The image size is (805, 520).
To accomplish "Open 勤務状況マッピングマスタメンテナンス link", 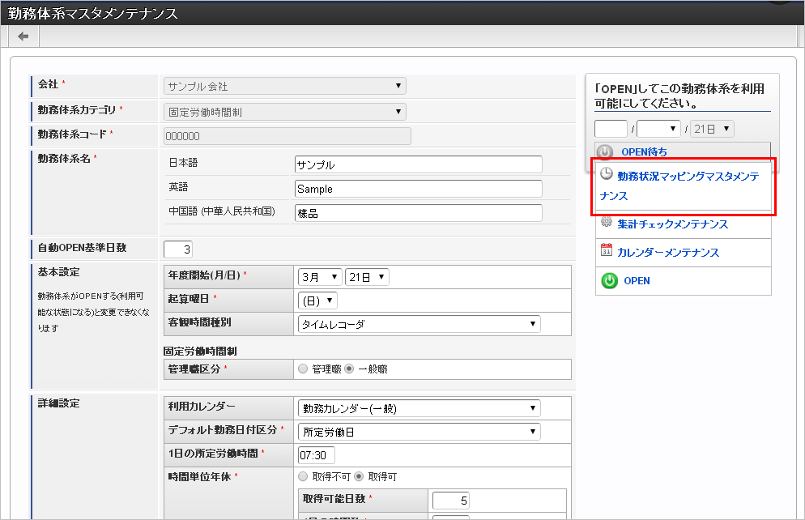I will click(x=679, y=185).
